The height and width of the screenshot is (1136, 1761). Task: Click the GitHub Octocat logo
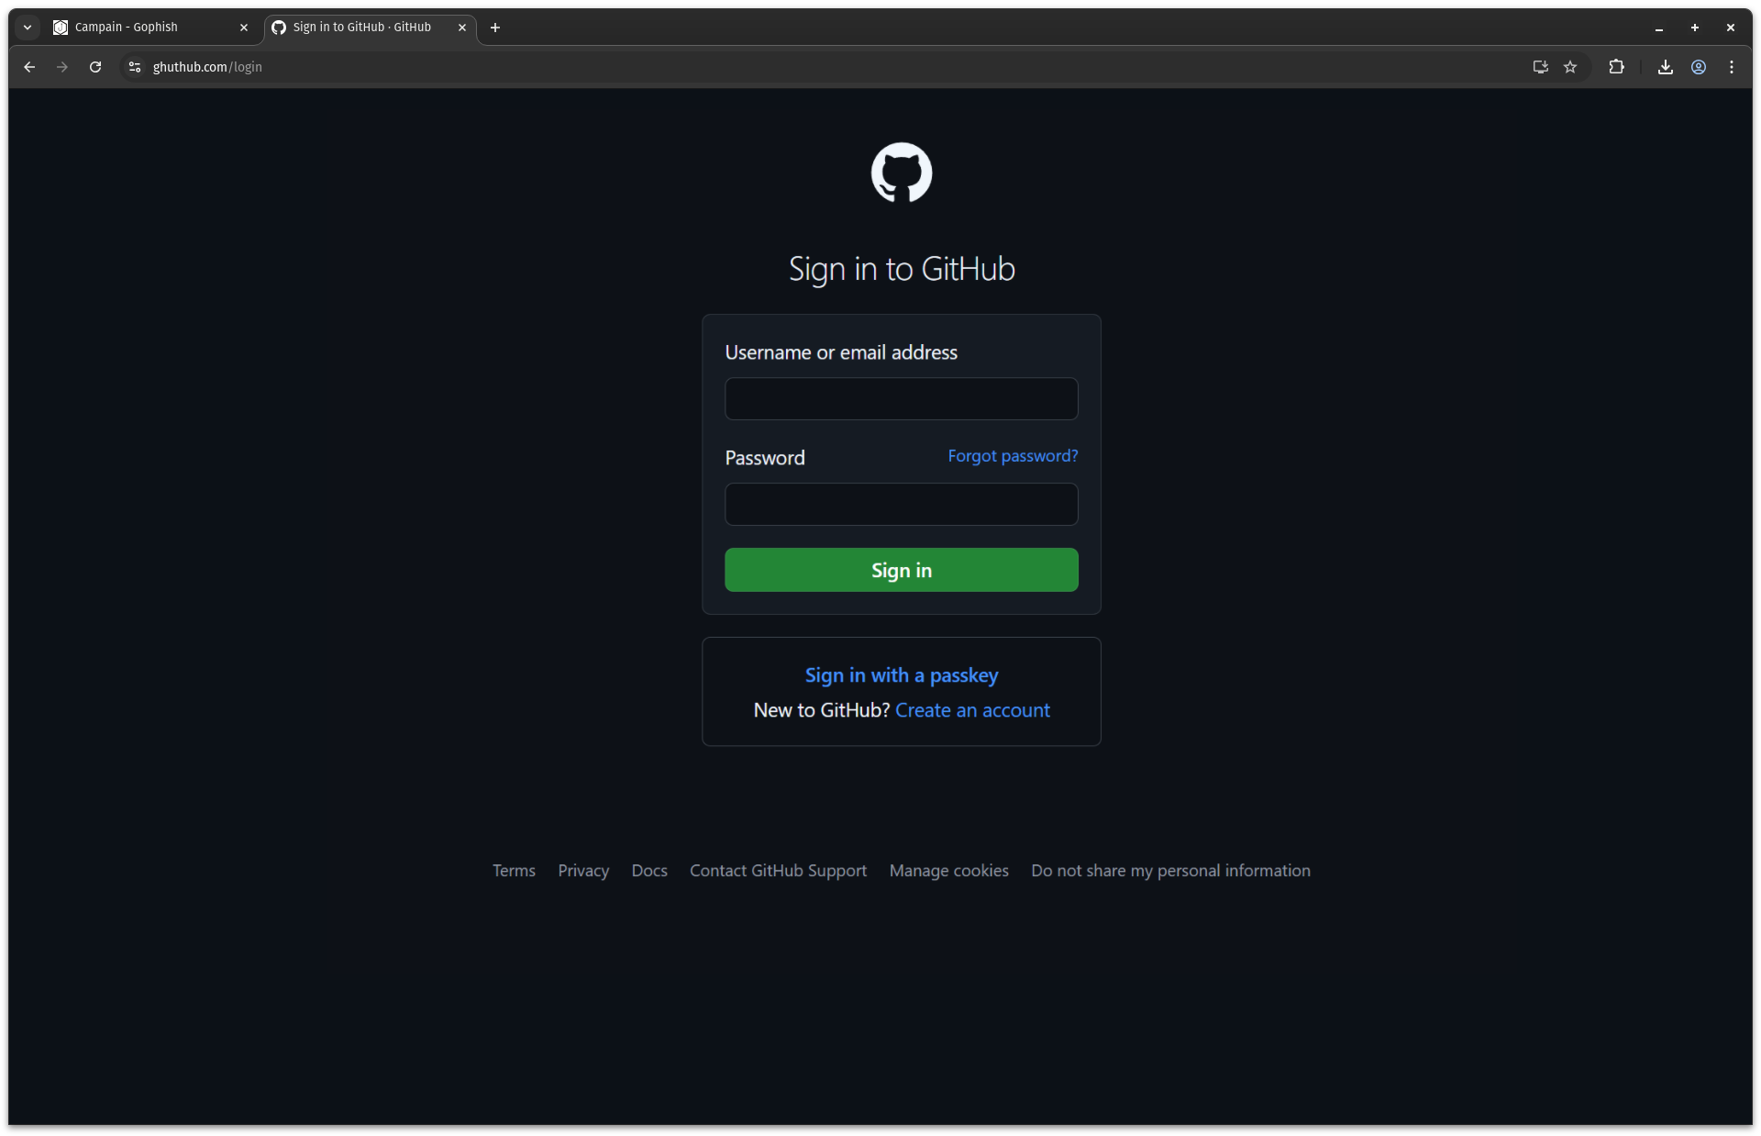point(901,173)
